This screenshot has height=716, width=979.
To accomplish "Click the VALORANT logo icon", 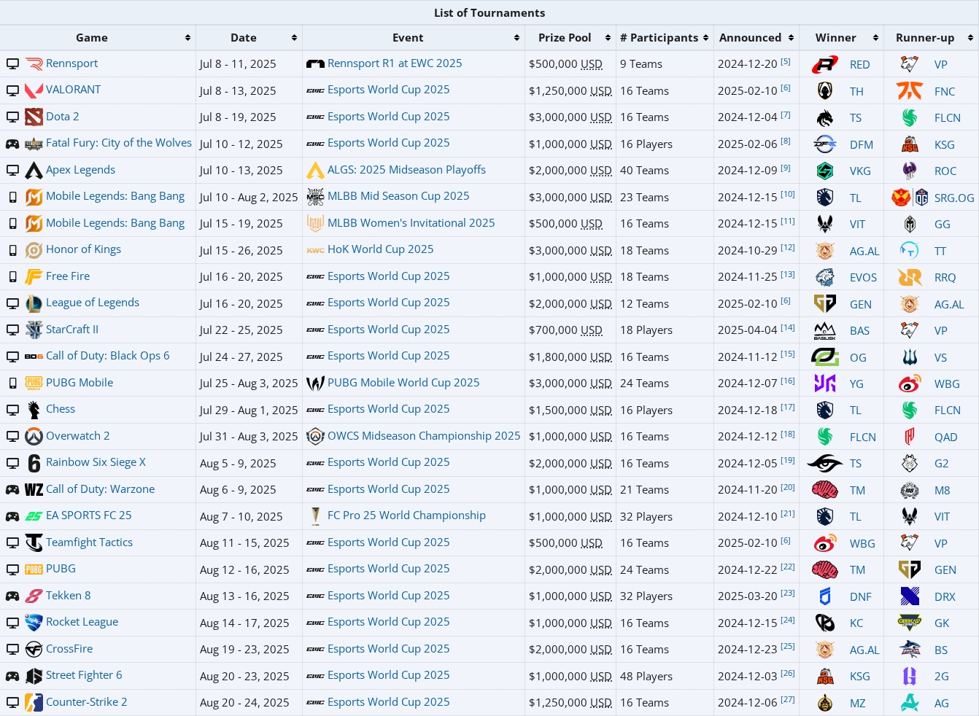I will click(x=34, y=90).
